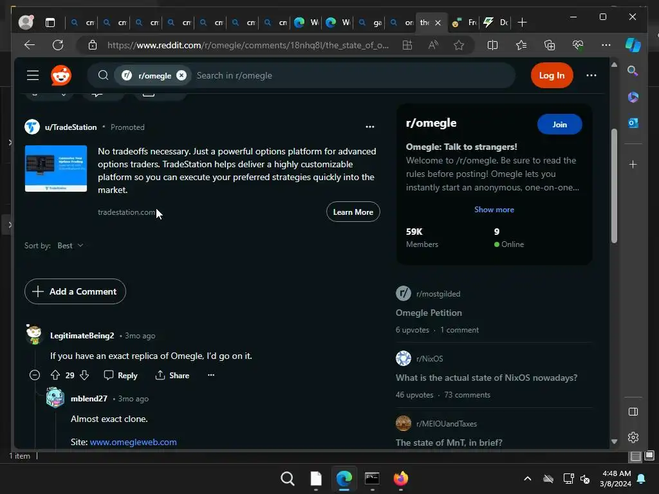
Task: Open the Favorites list
Action: 521,45
